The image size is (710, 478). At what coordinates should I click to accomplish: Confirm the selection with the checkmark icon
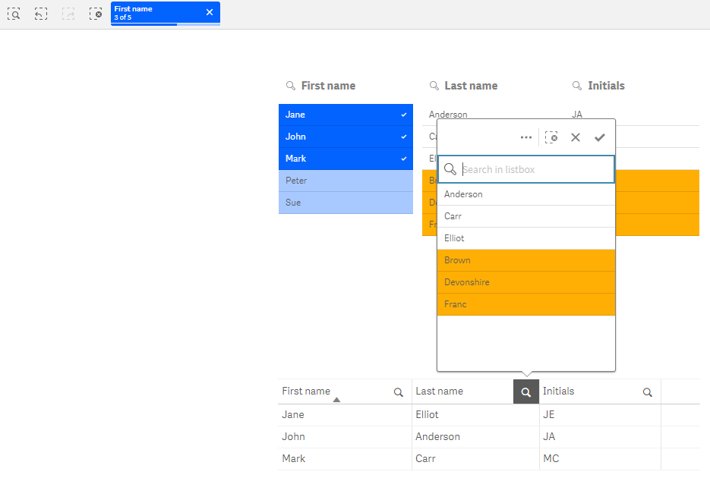[600, 137]
